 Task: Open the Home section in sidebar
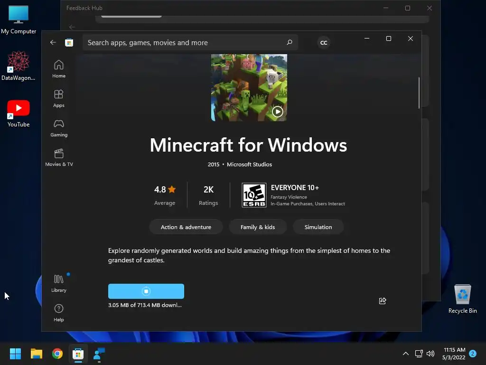(x=58, y=69)
